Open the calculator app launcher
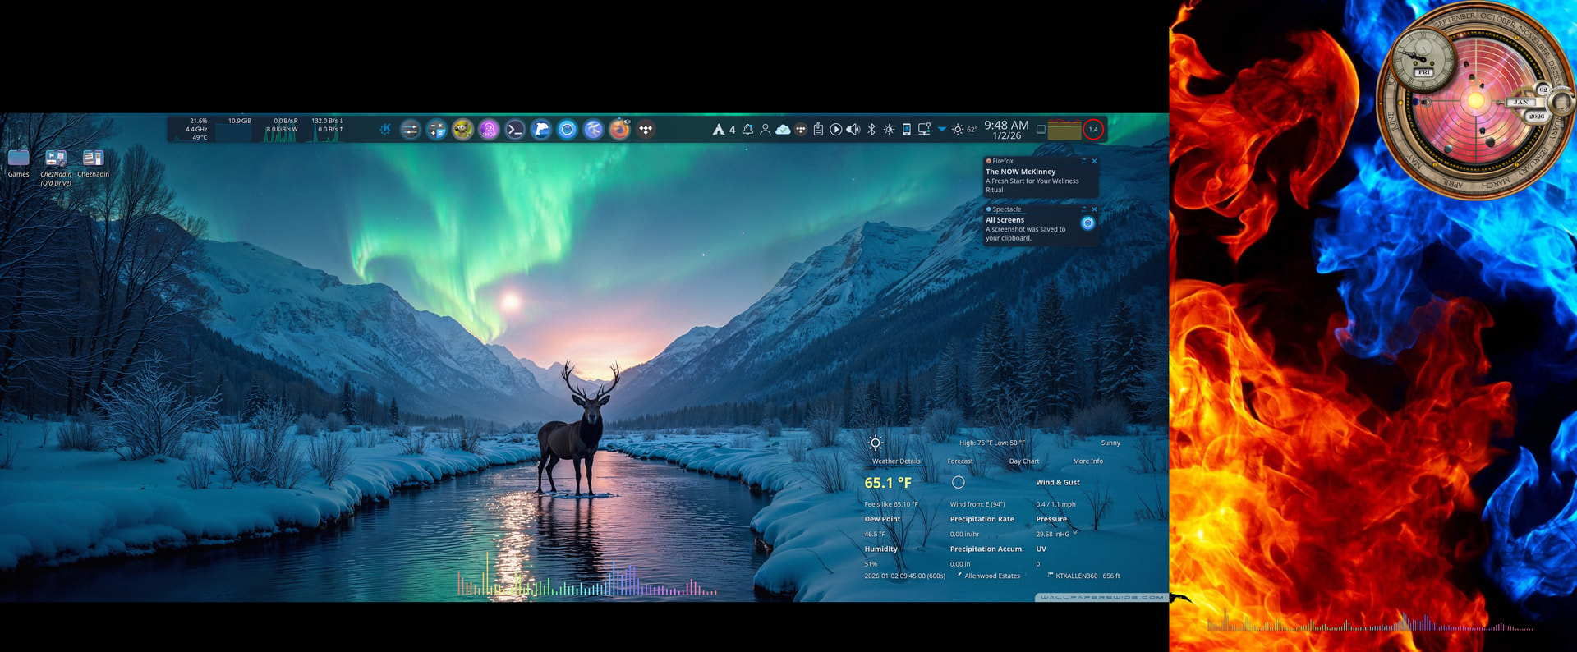The width and height of the screenshot is (1577, 652). (x=436, y=130)
